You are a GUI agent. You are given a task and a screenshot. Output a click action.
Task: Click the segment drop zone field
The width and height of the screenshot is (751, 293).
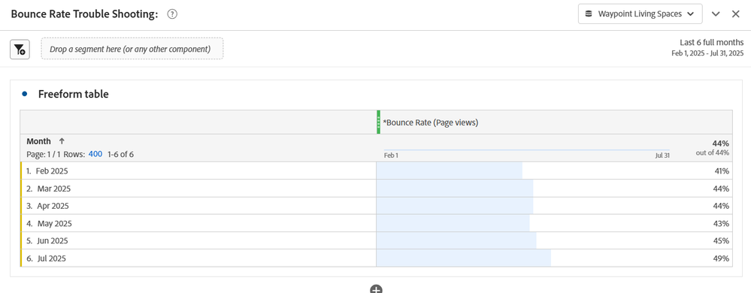[x=132, y=48]
